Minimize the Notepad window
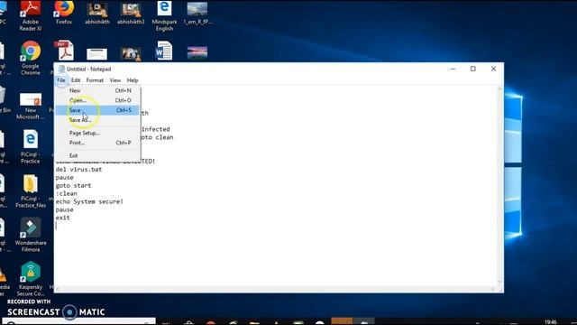The height and width of the screenshot is (325, 577). tap(453, 69)
